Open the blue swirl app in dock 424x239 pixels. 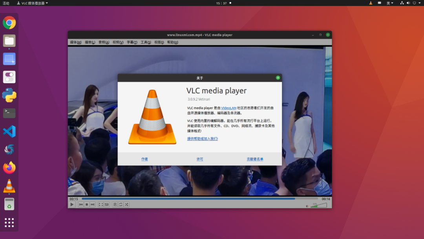[9, 150]
